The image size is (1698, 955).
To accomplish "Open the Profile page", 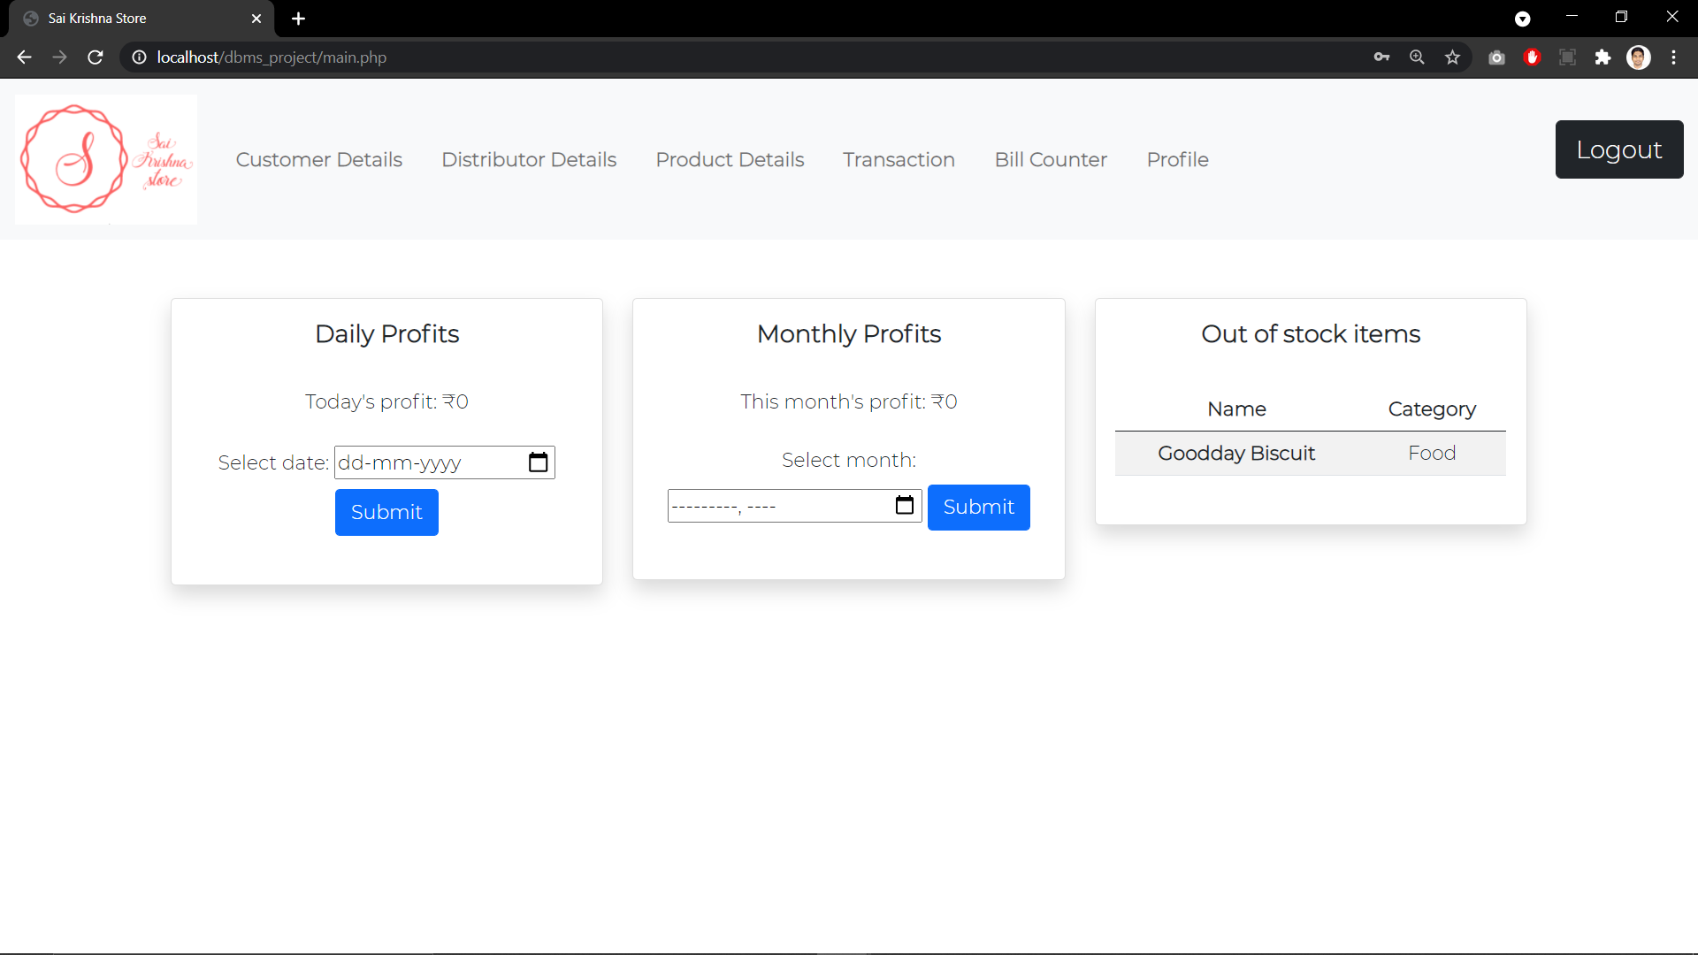I will point(1177,159).
